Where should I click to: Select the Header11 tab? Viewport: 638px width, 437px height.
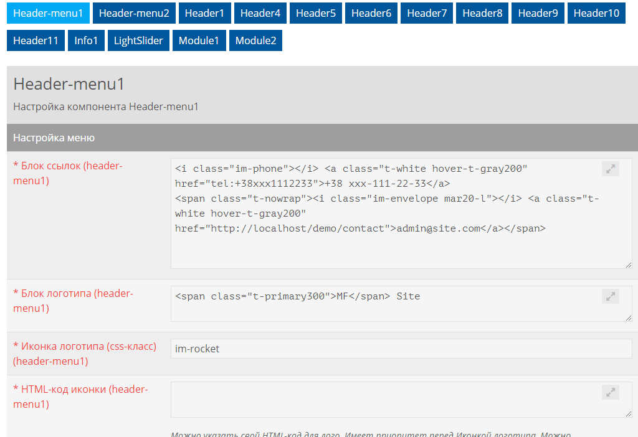(x=36, y=41)
